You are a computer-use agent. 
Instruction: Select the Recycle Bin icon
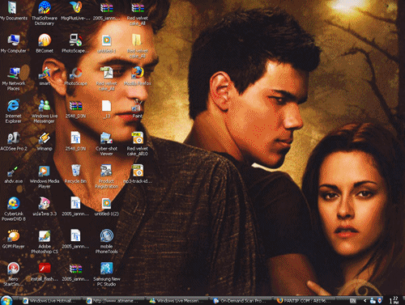(x=75, y=174)
